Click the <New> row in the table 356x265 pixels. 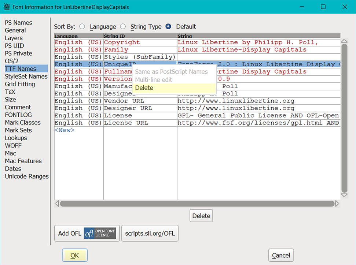[x=65, y=130]
